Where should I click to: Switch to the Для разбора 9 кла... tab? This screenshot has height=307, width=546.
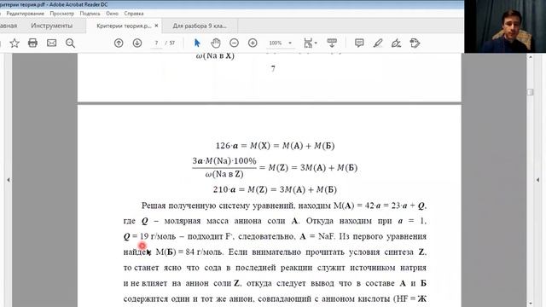click(x=200, y=26)
